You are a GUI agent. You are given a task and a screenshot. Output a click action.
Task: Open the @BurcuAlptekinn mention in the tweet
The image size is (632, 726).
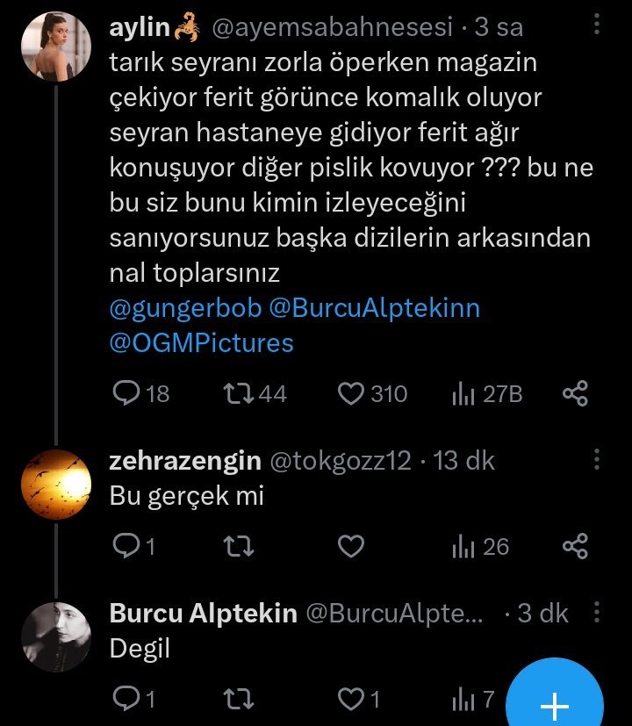pyautogui.click(x=375, y=308)
